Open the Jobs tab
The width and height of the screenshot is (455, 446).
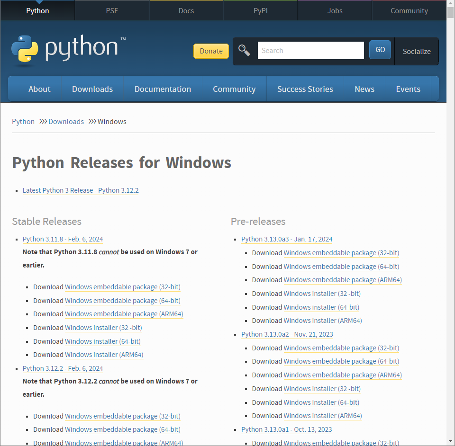[335, 11]
